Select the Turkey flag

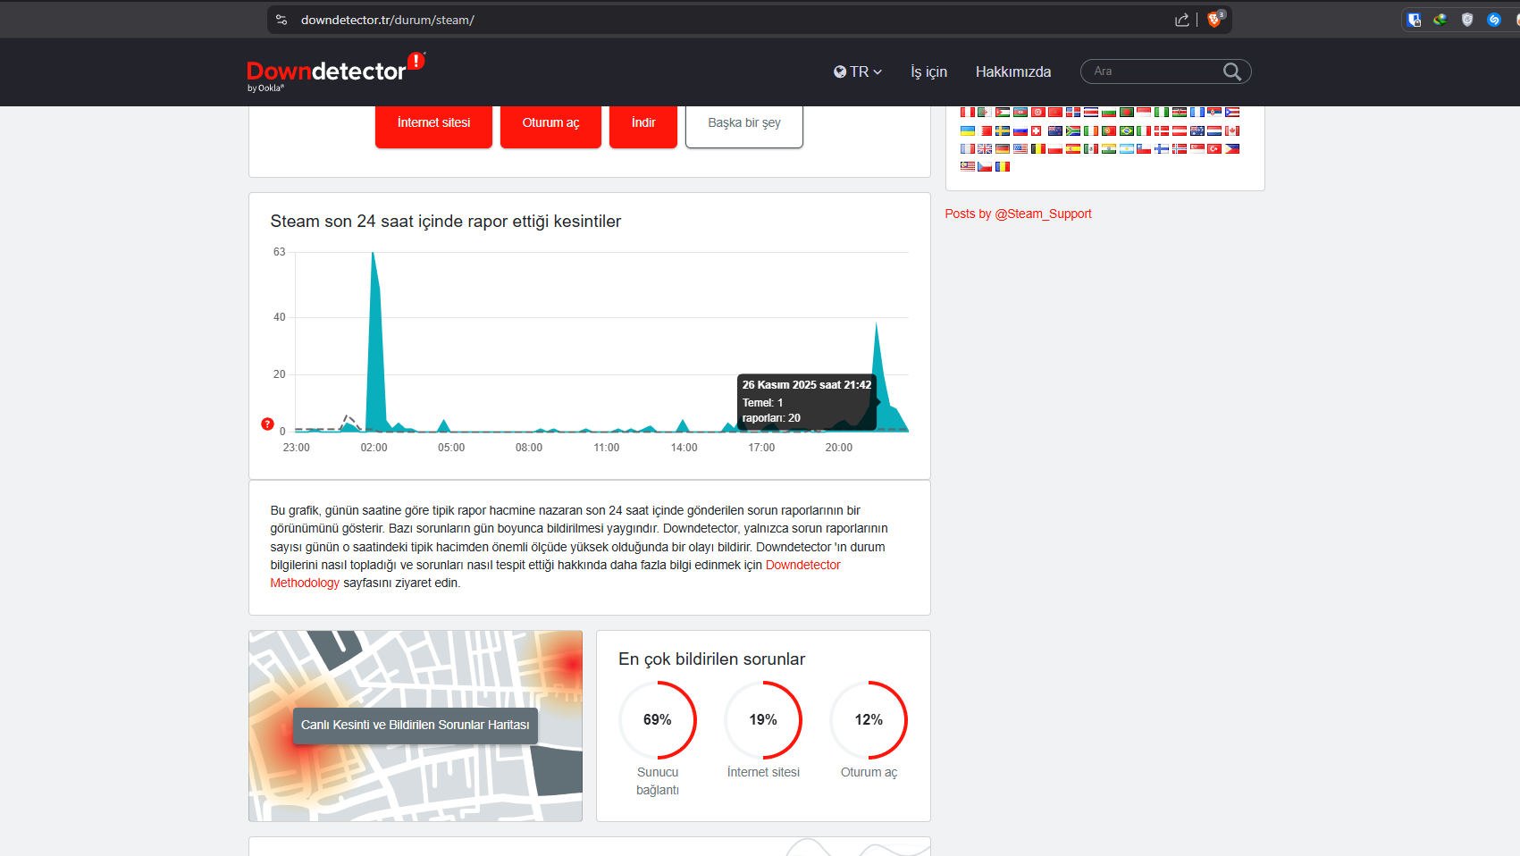(x=1214, y=148)
